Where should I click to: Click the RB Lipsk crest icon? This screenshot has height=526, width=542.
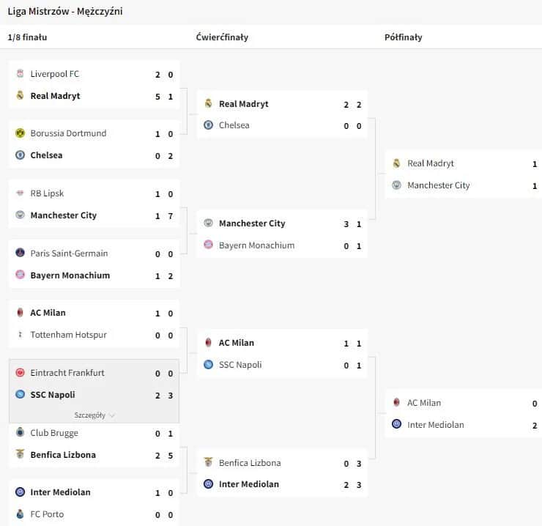click(x=20, y=193)
